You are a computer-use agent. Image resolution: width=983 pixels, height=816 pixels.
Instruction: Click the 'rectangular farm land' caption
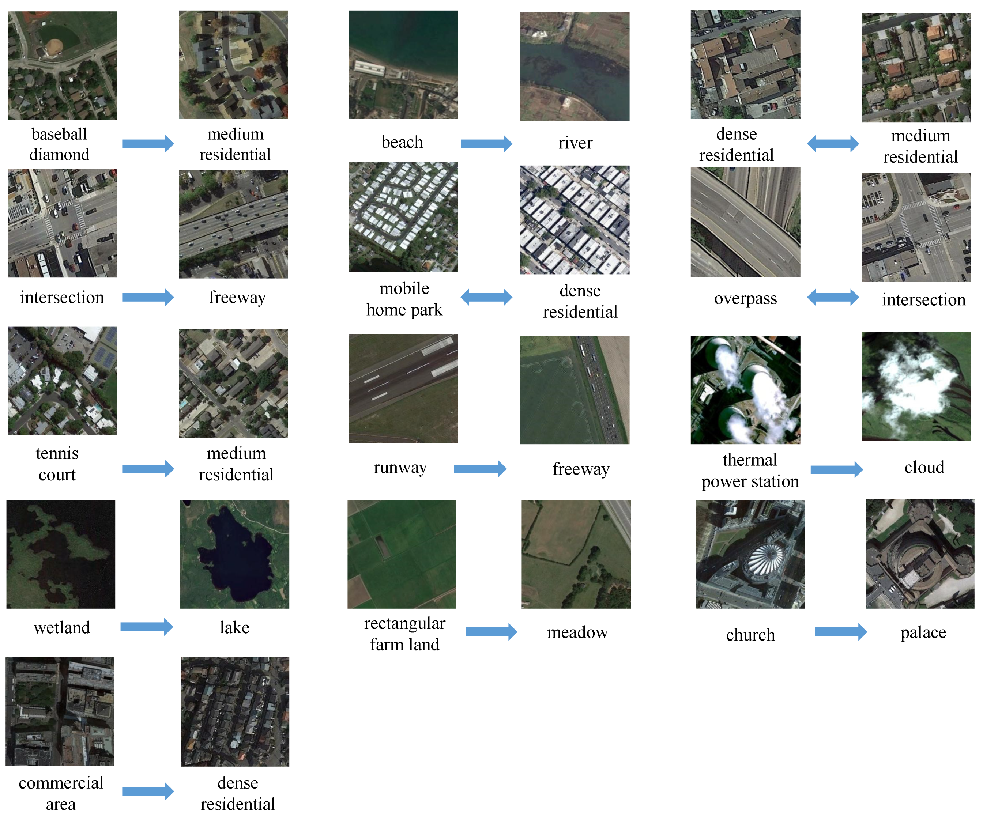point(404,634)
